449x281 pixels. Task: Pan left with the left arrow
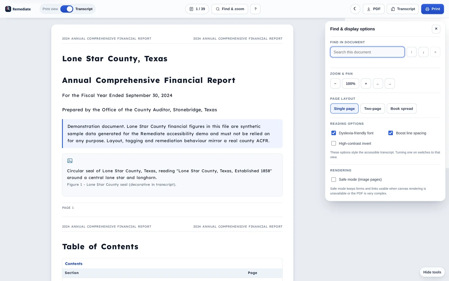[x=378, y=83]
